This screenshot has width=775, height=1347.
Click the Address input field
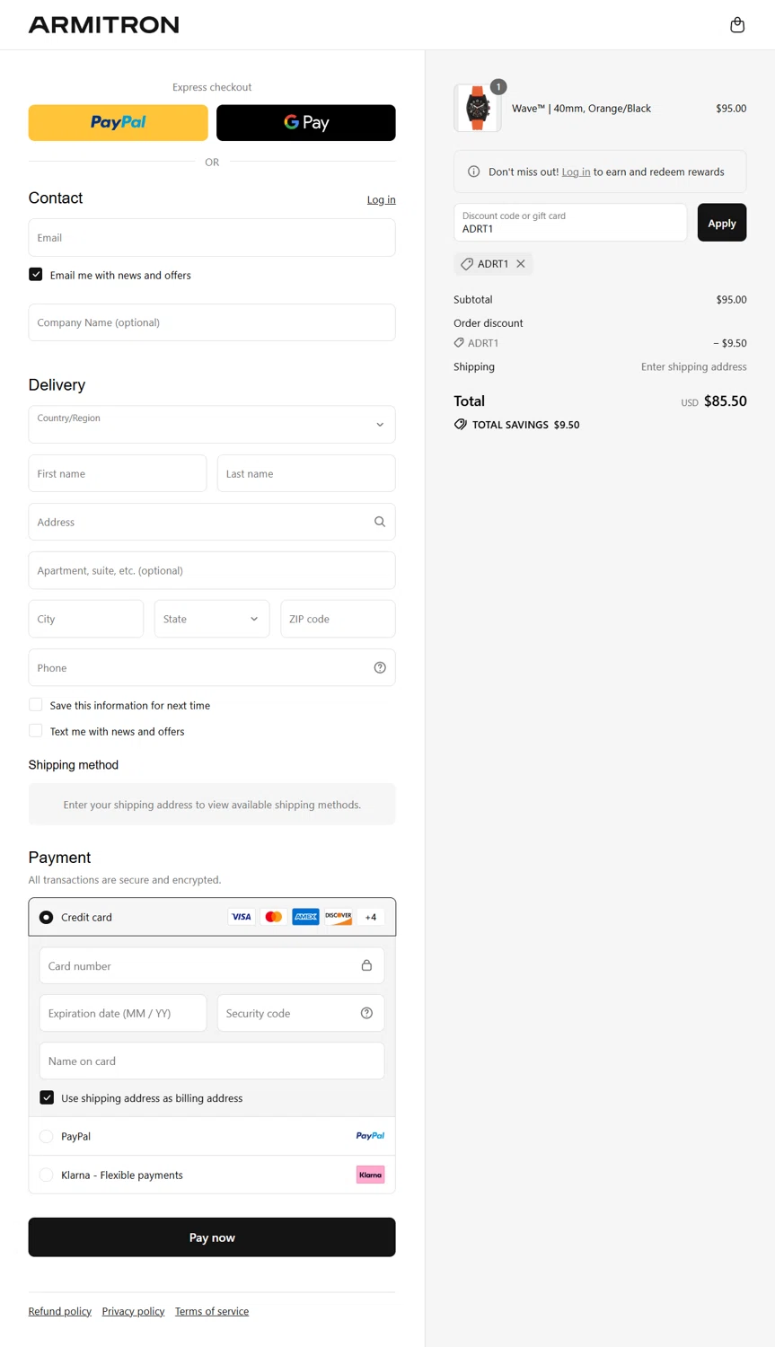click(212, 522)
